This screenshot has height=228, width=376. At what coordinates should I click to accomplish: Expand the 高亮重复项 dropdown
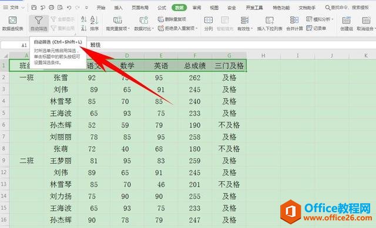(x=129, y=29)
